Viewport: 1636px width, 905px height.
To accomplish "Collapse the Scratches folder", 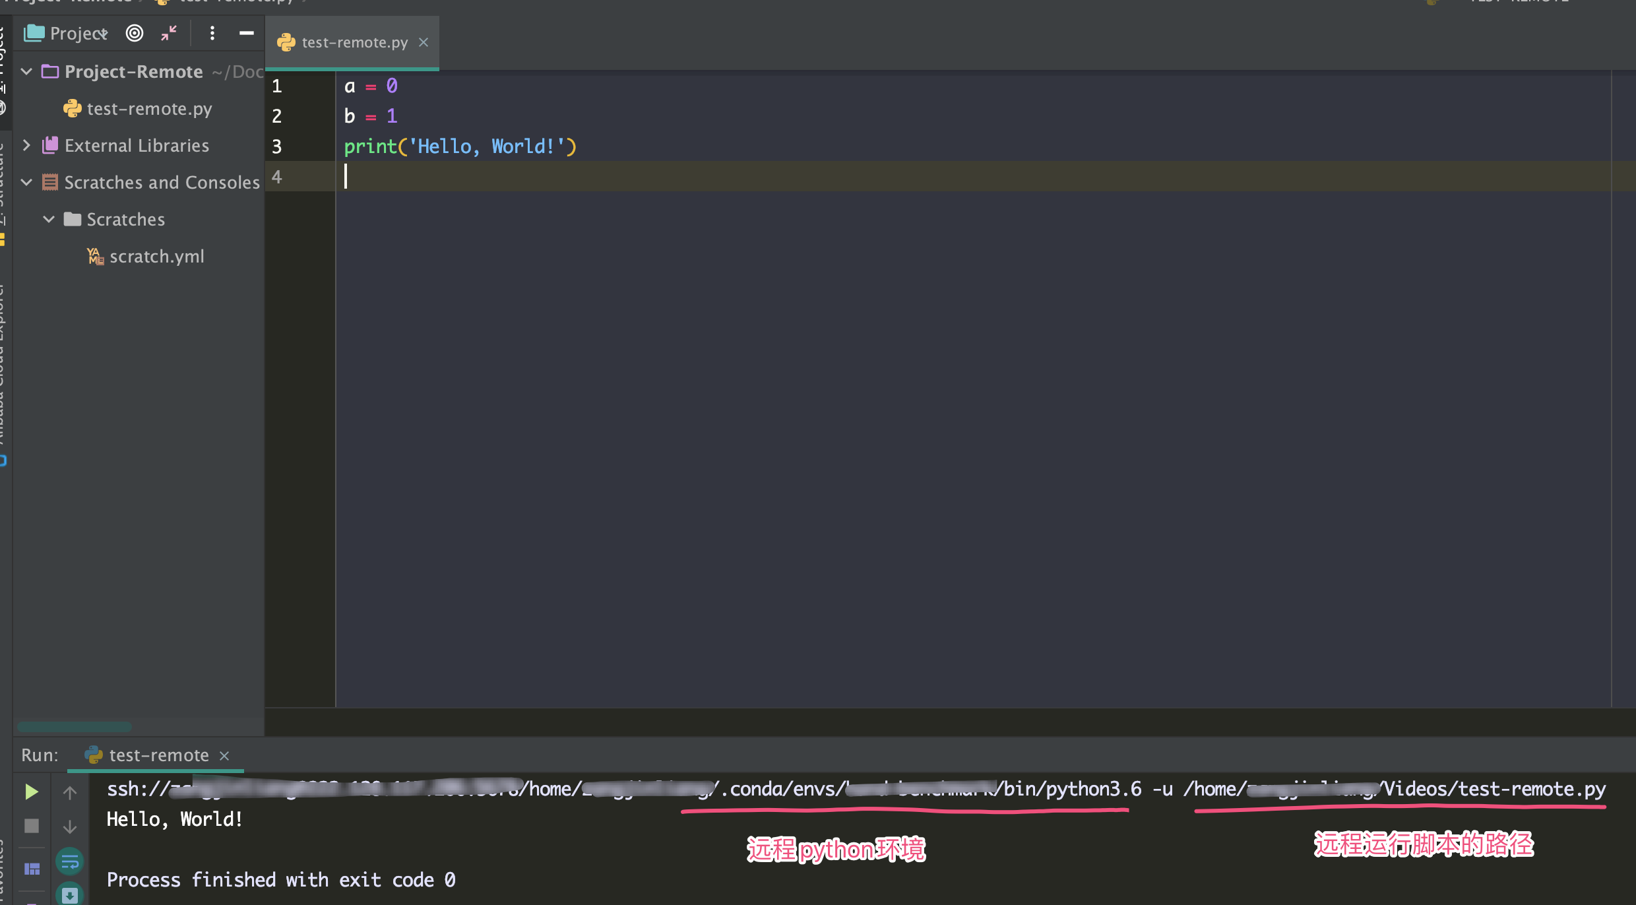I will (49, 219).
